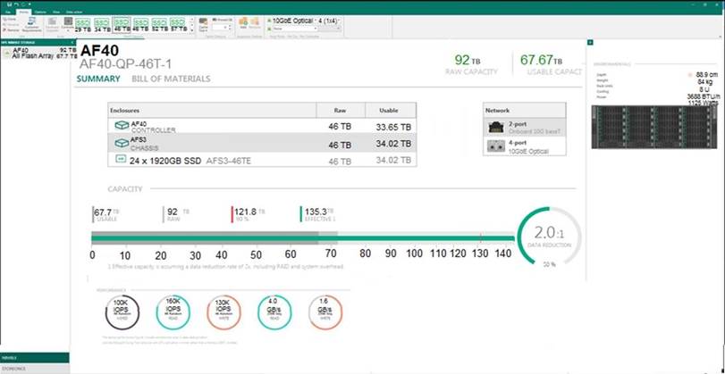
Task: Click the server rack thumbnail image
Action: coord(655,133)
